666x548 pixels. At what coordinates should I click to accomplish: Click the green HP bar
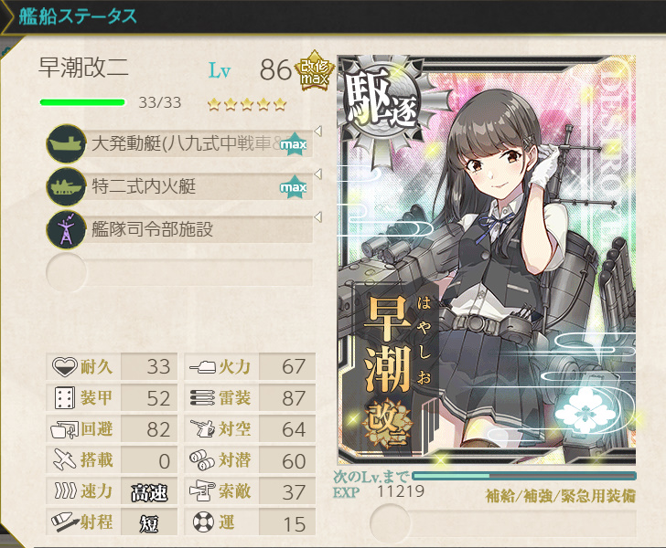[x=82, y=102]
